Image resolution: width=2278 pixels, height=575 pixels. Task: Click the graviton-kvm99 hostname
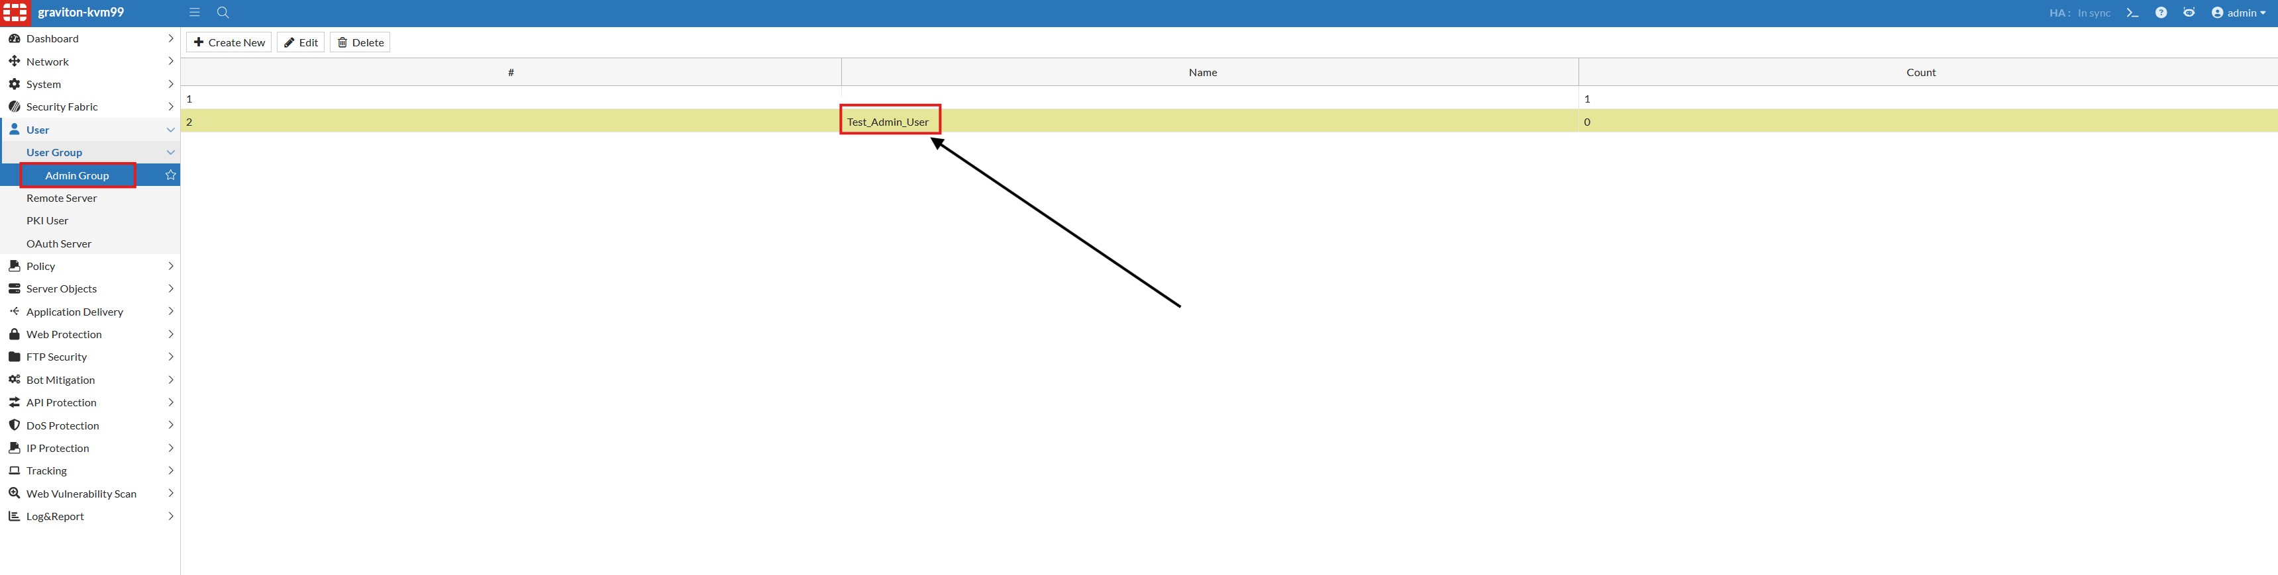pos(80,13)
